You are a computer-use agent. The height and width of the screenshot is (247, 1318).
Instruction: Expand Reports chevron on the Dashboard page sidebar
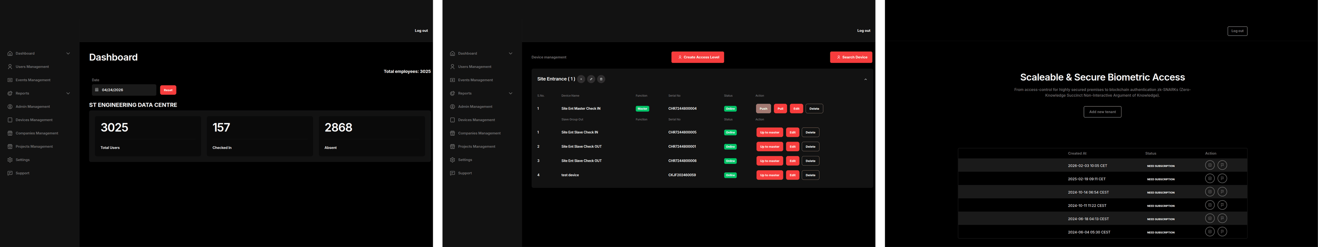68,93
